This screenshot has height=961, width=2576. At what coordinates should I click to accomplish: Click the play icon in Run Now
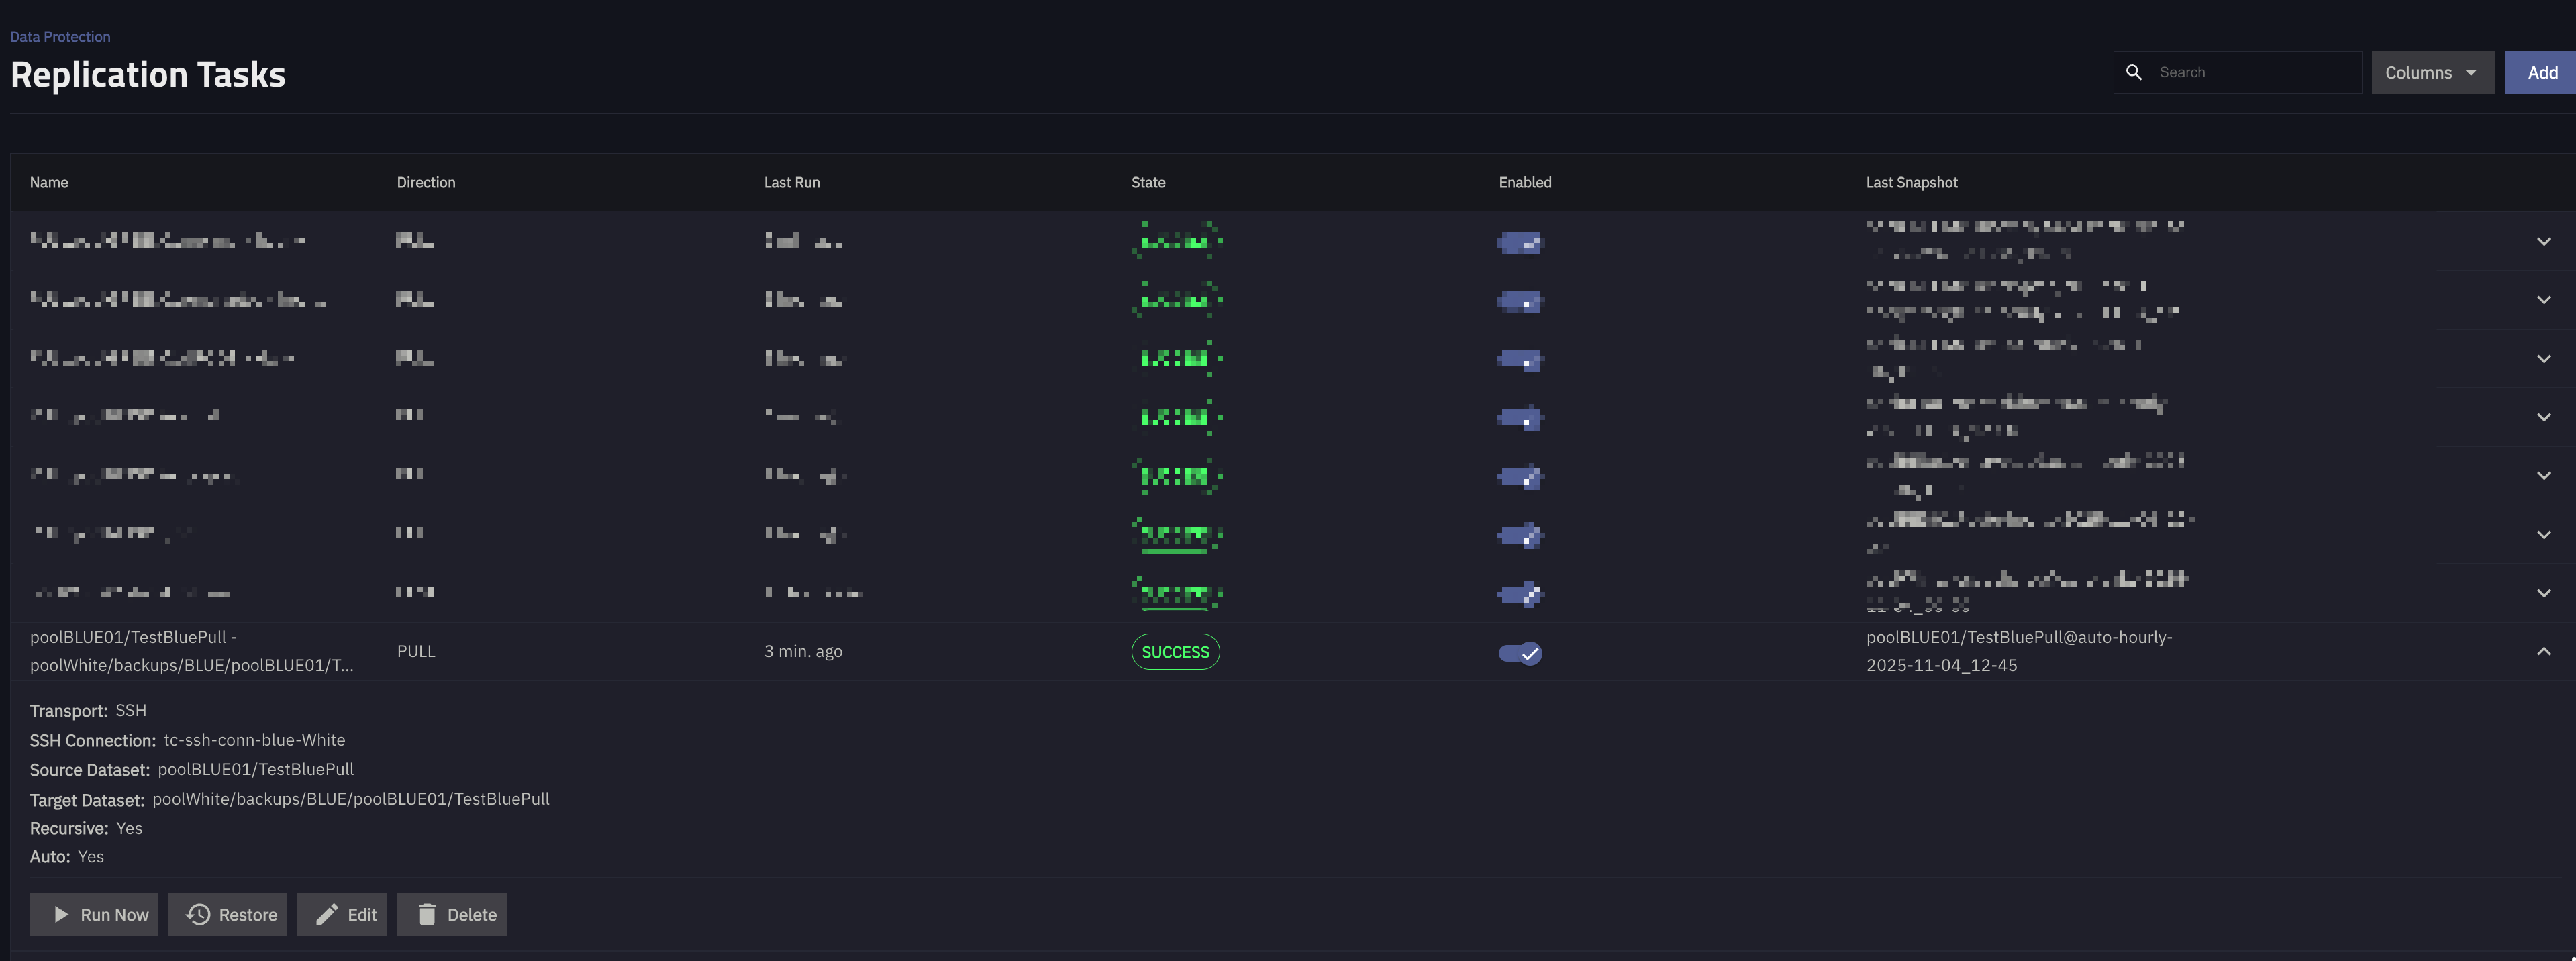coord(61,914)
